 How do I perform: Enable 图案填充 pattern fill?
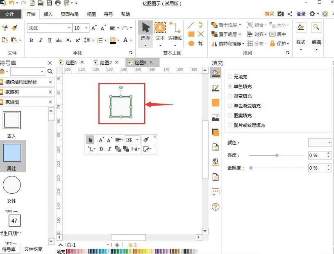pyautogui.click(x=229, y=115)
